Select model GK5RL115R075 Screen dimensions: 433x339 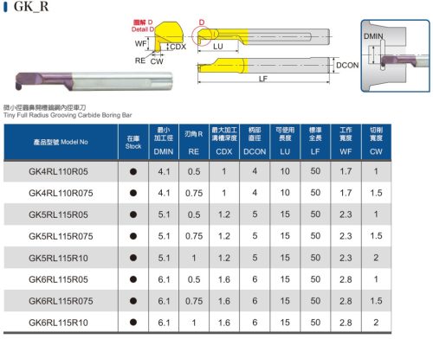[x=61, y=236]
